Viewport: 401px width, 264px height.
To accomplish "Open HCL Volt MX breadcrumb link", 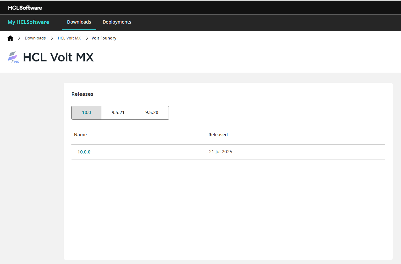I will click(69, 38).
